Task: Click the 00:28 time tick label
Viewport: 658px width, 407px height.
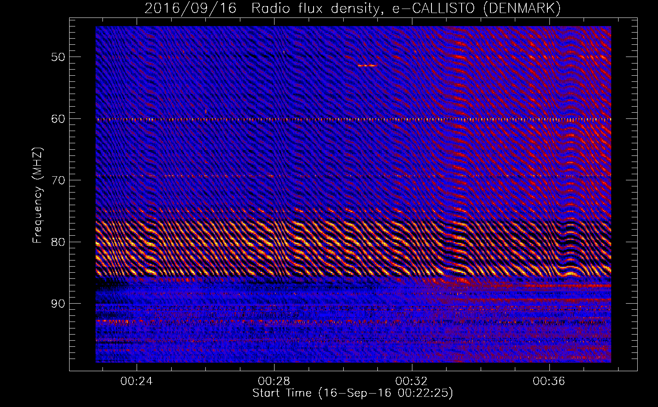Action: pyautogui.click(x=274, y=381)
